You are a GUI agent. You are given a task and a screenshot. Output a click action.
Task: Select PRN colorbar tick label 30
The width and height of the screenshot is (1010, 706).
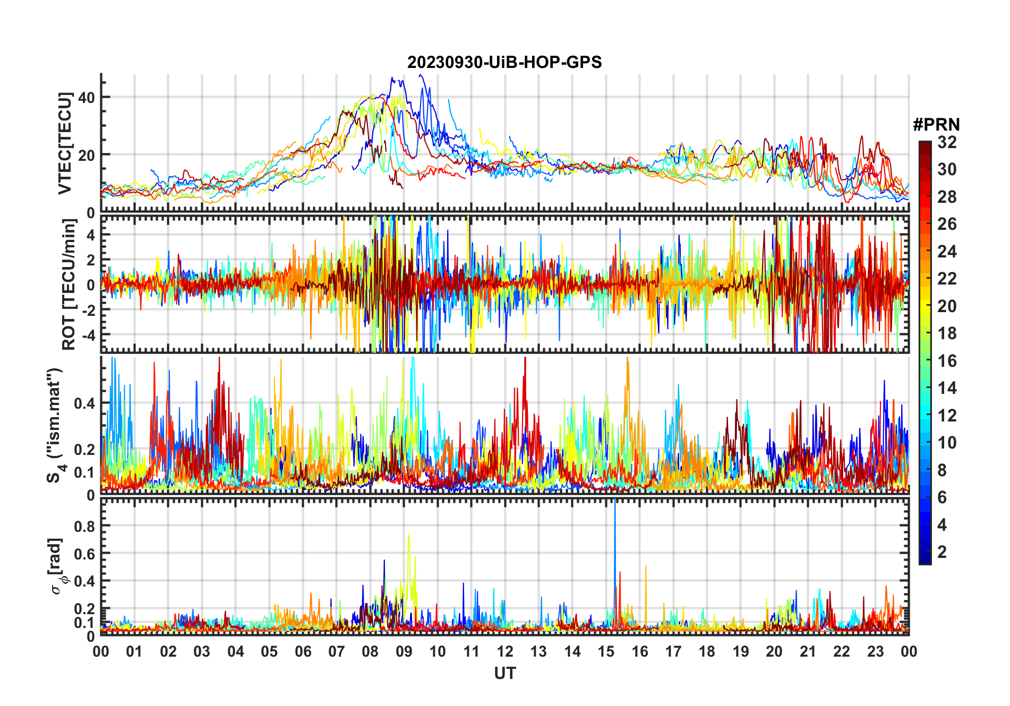pos(947,169)
